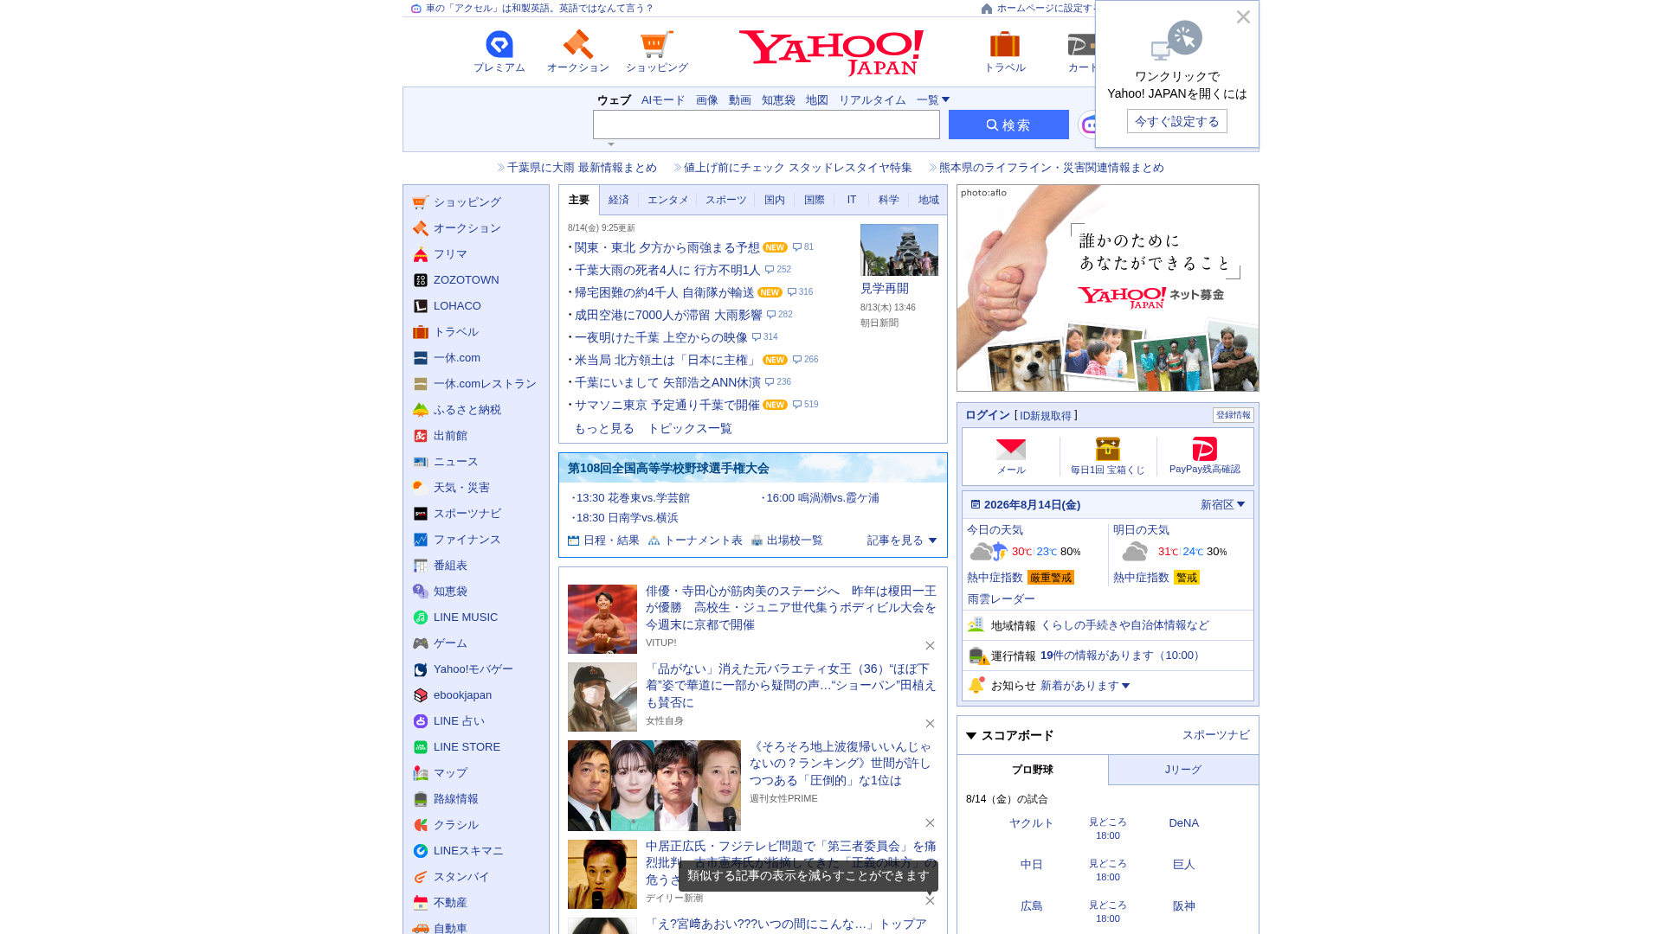
Task: Open スポーツナビ in the sidebar
Action: click(x=467, y=514)
